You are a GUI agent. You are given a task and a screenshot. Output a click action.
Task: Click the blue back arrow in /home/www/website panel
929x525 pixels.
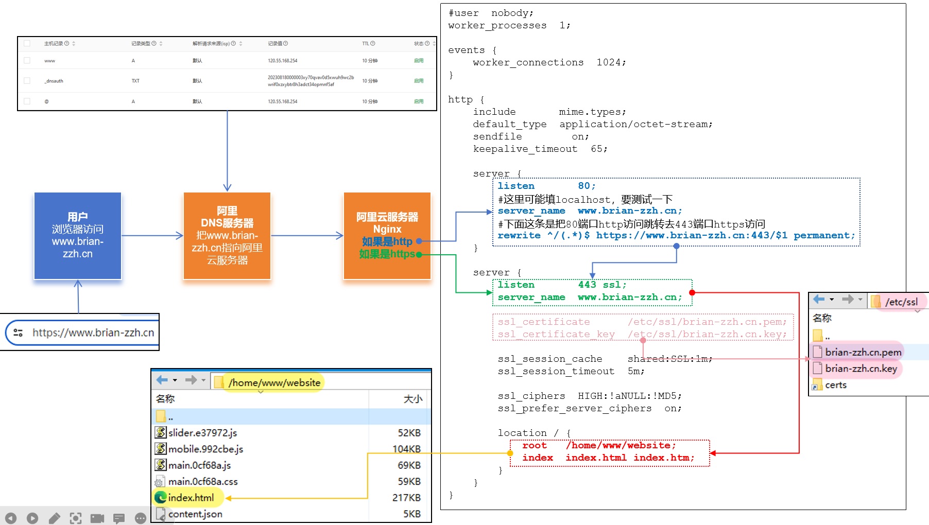(162, 380)
